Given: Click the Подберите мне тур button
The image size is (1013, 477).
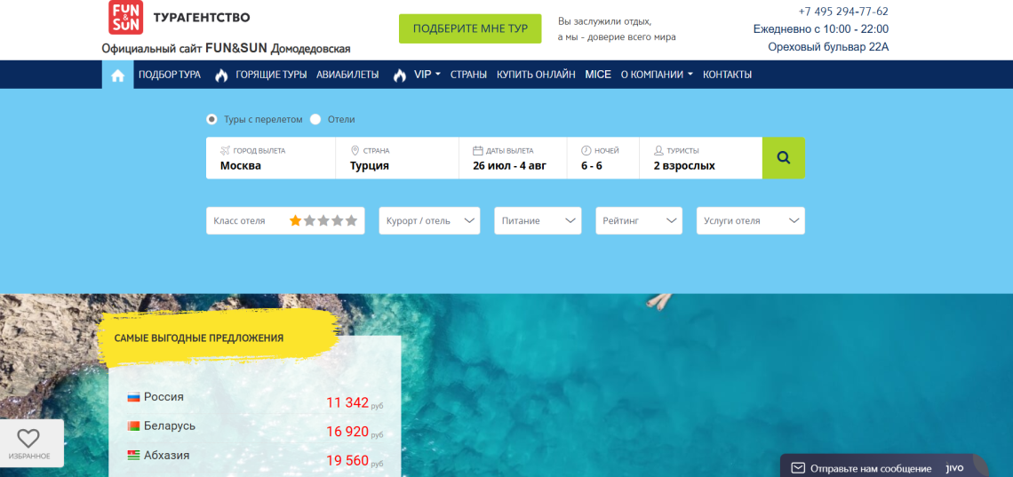Looking at the screenshot, I should [470, 29].
